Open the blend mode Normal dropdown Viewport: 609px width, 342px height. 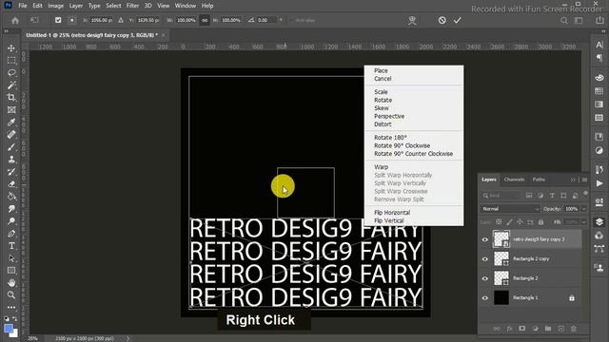(510, 209)
